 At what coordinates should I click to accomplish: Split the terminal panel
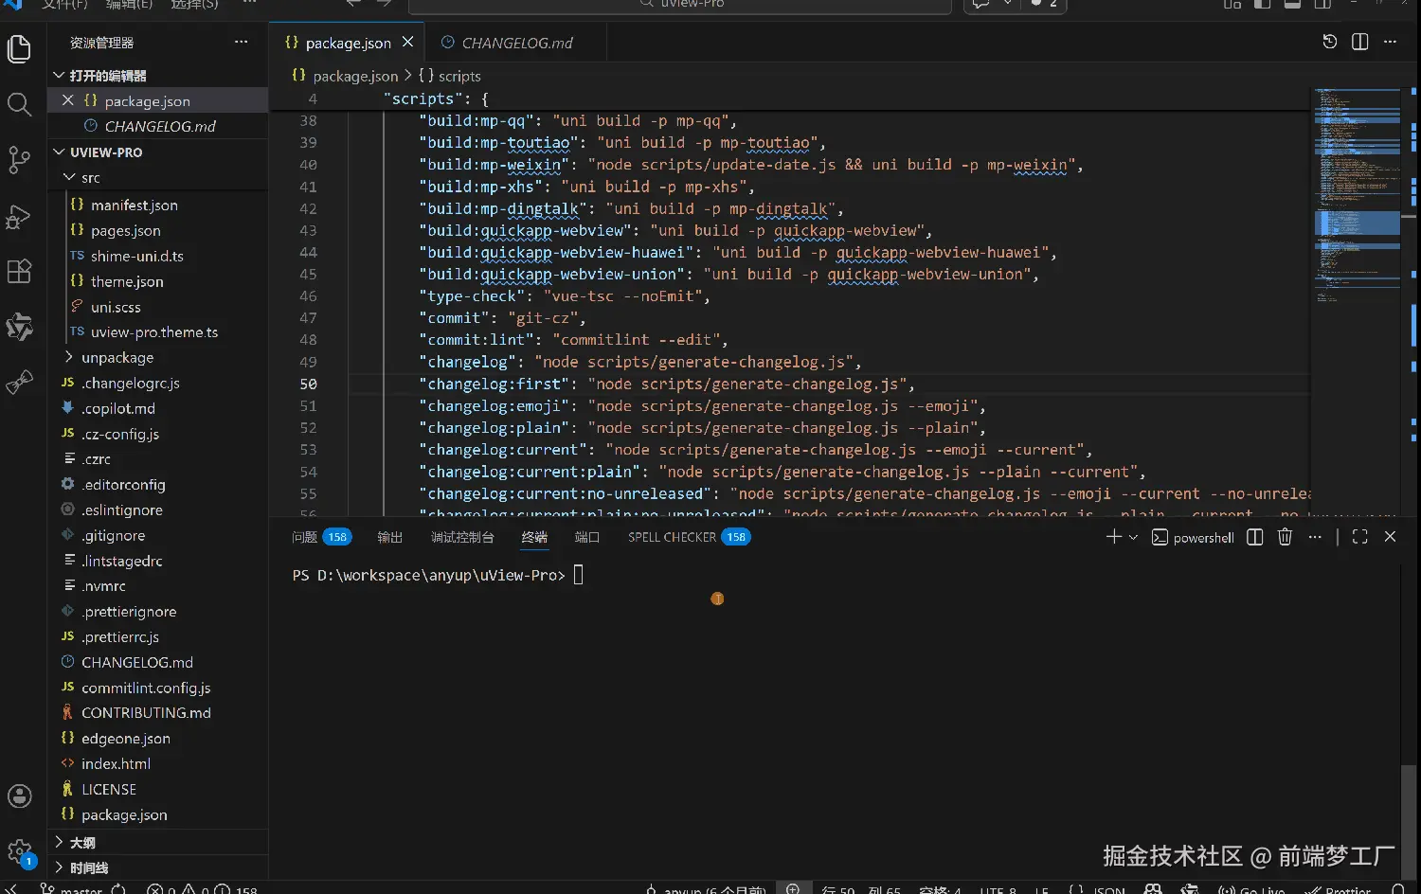(1254, 537)
